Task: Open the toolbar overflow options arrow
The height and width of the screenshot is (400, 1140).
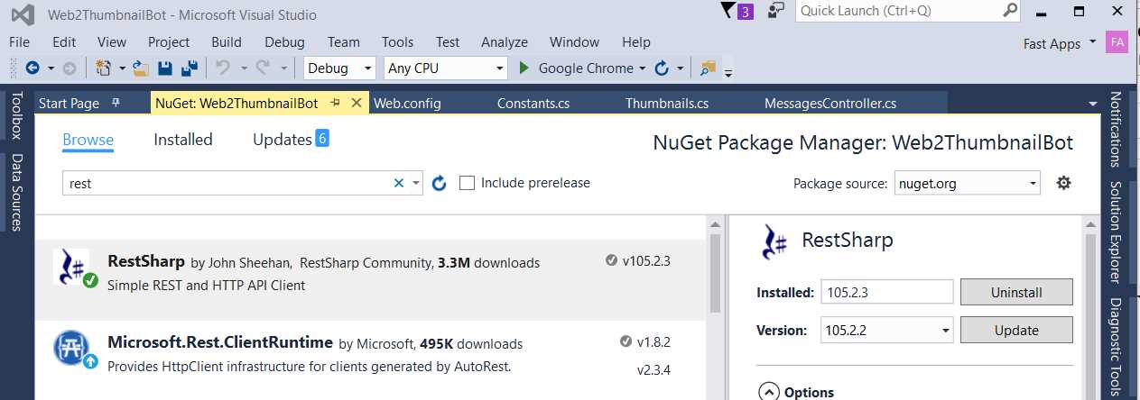Action: [728, 71]
